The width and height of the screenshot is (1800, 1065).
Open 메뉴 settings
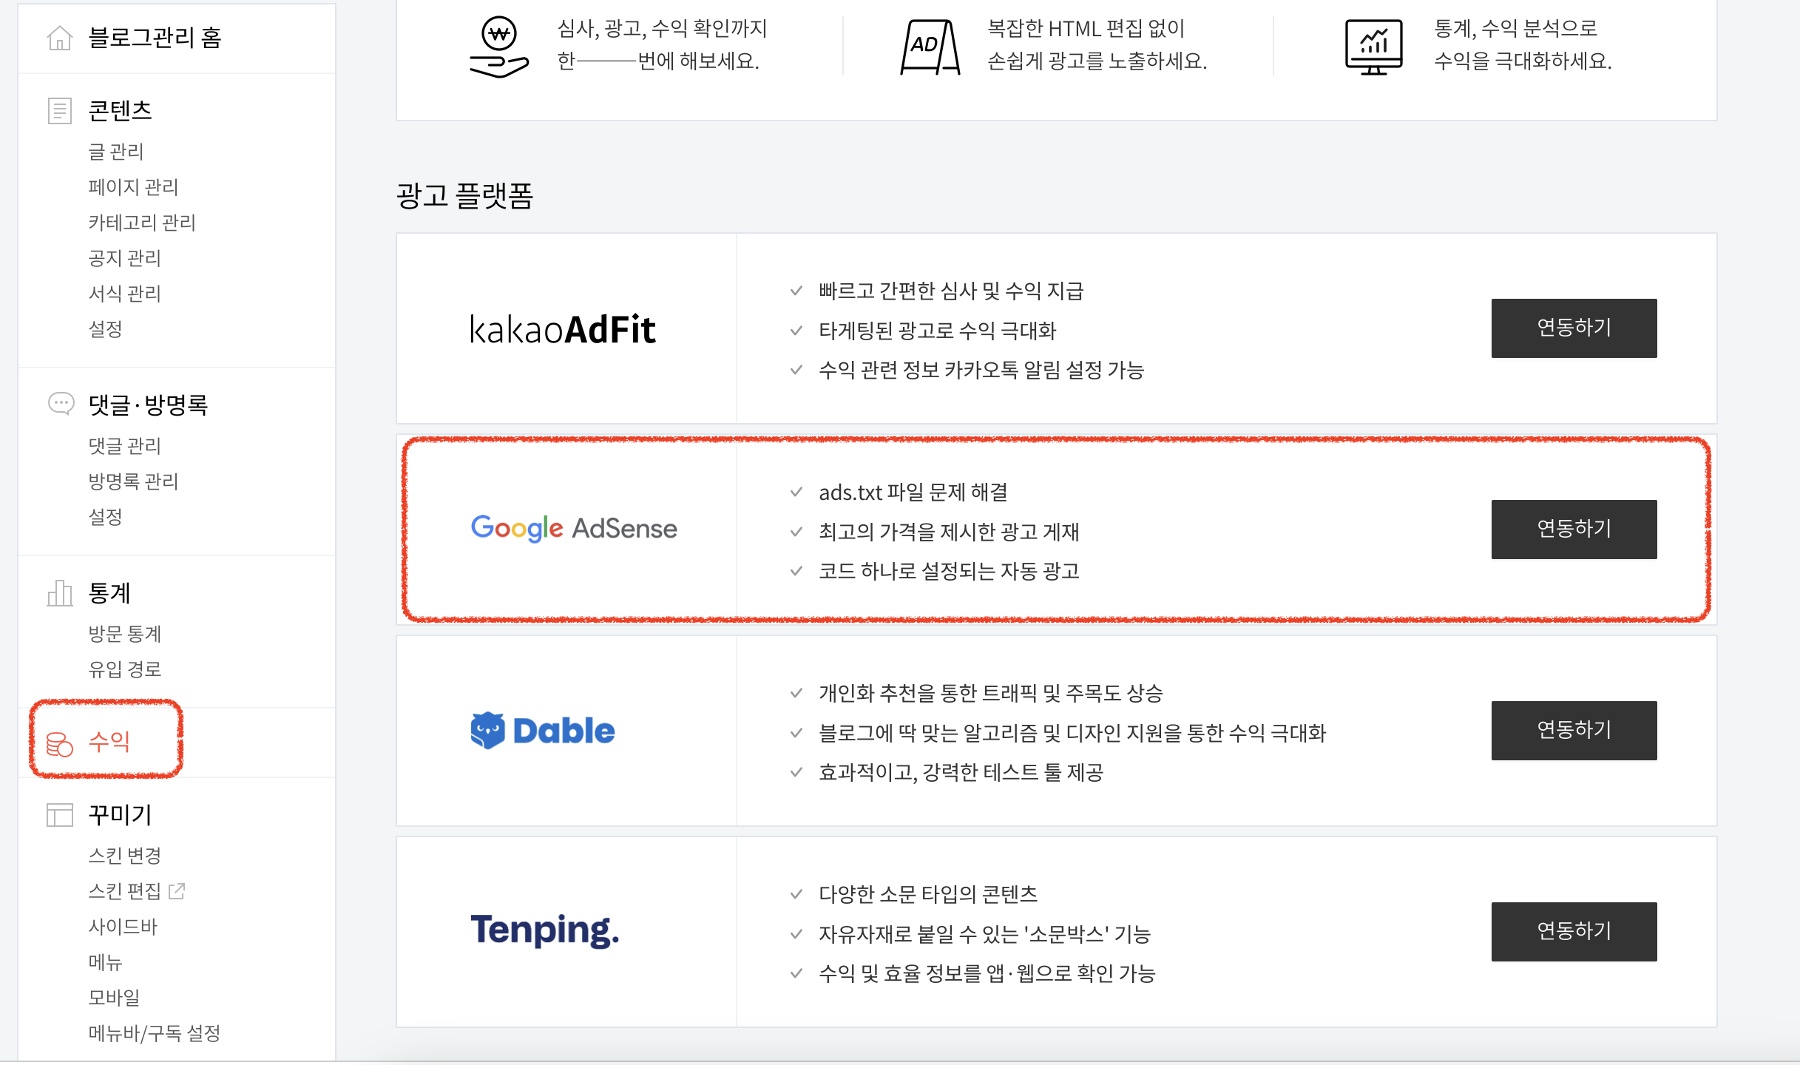click(106, 962)
